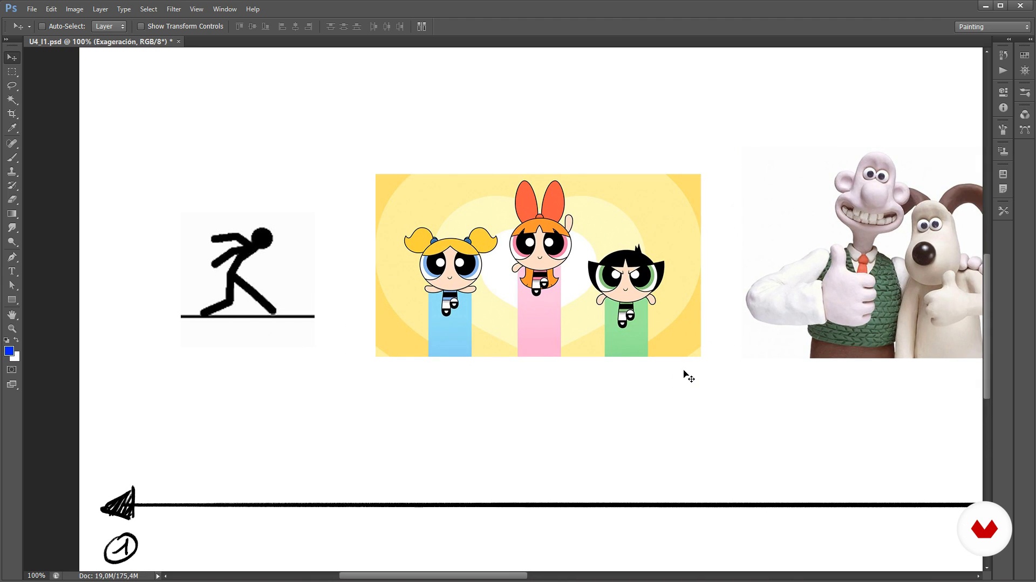
Task: Click Auto-Align Layers icon in options bar
Action: point(421,26)
